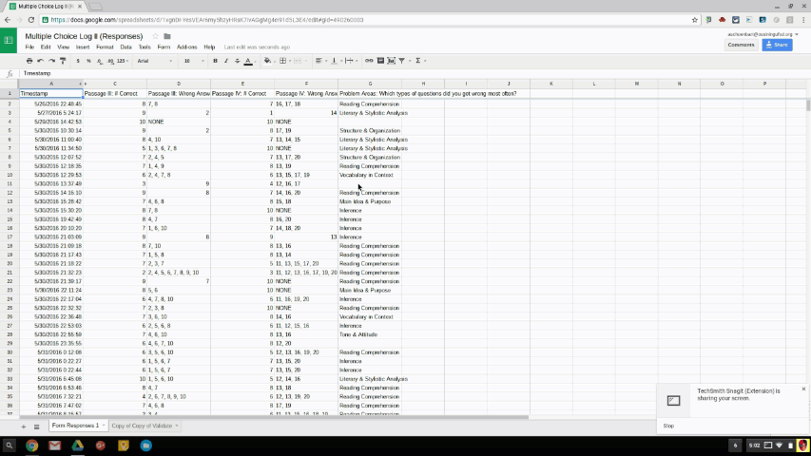
Task: Select column G header
Action: point(370,84)
